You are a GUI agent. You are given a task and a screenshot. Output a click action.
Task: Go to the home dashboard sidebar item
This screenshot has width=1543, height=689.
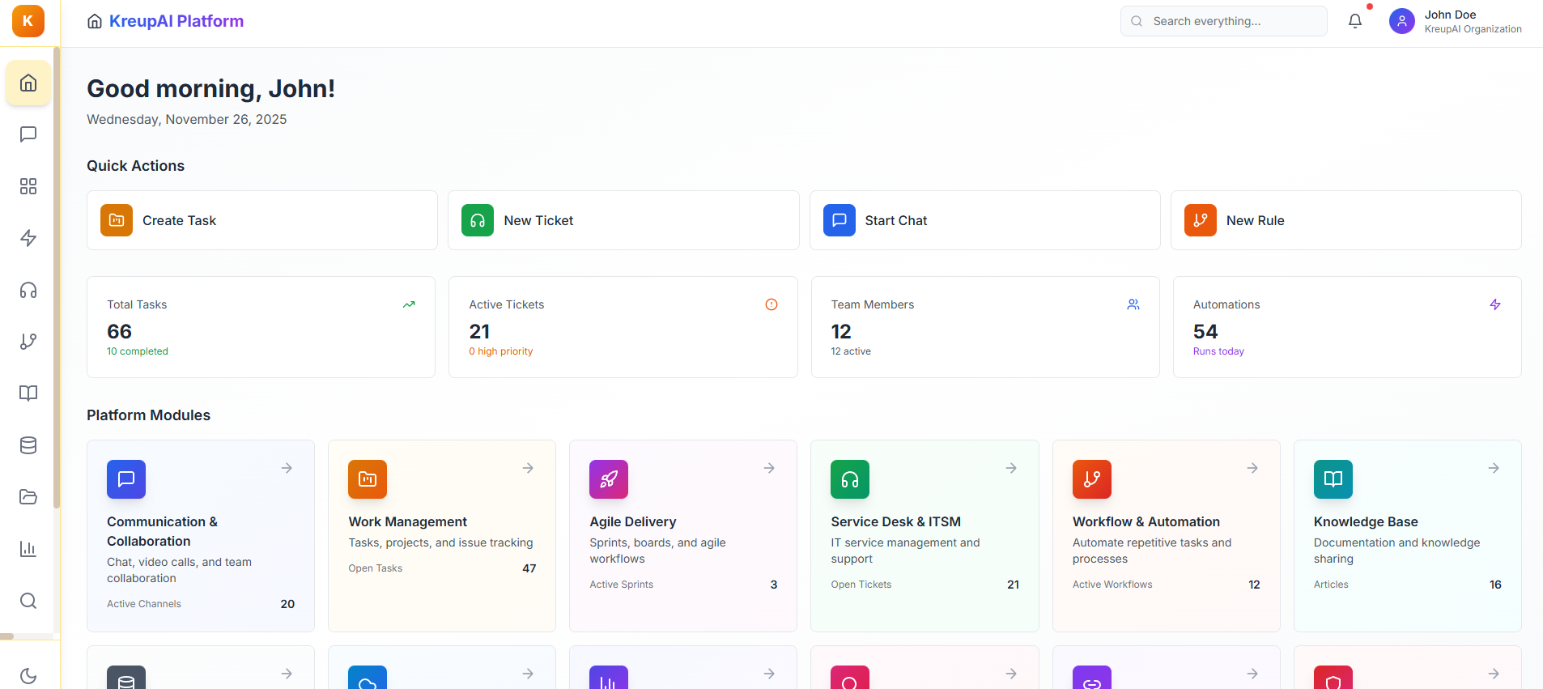(x=28, y=83)
